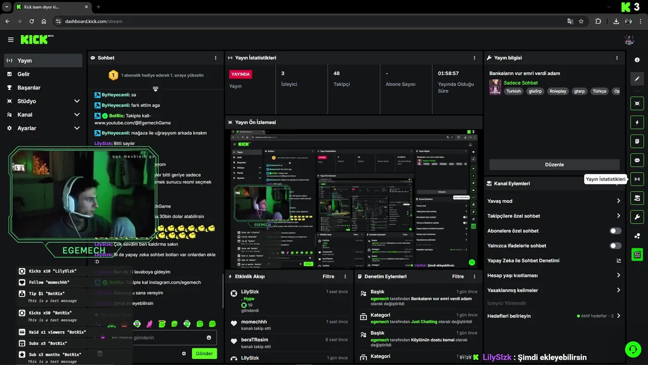The width and height of the screenshot is (648, 365).
Task: Click Filtre in Etkinlik Akışı panel
Action: (x=329, y=276)
